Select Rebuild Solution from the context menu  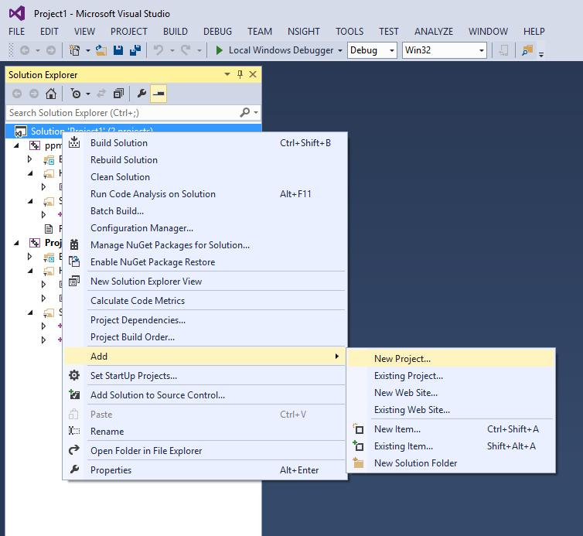tap(205, 160)
